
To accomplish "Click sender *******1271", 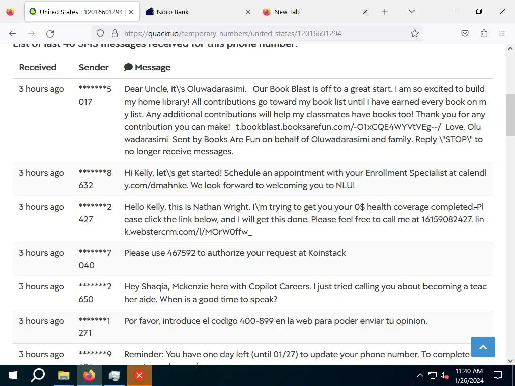I will [94, 327].
